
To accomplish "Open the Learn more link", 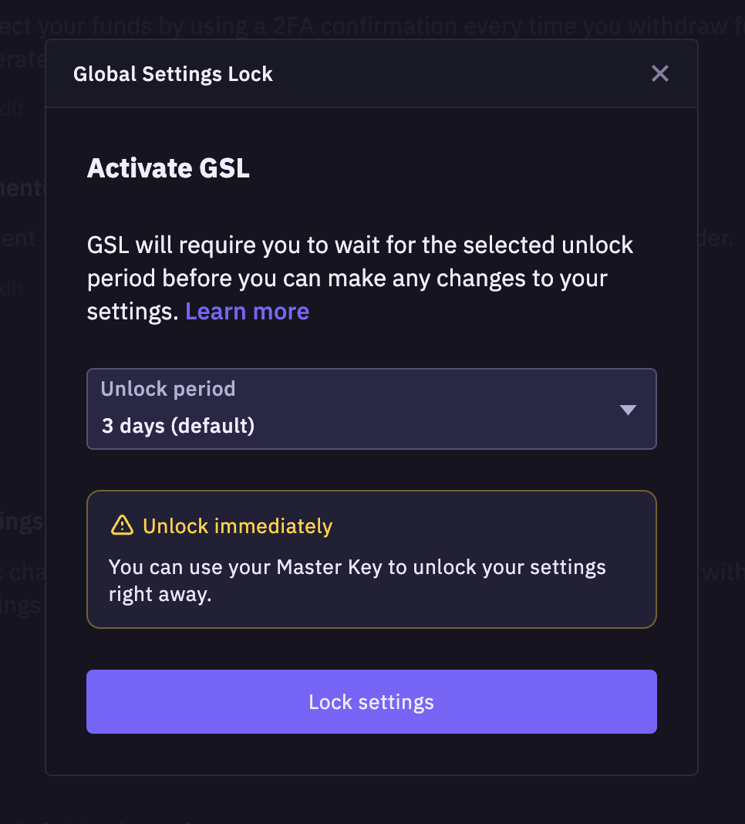I will 247,311.
